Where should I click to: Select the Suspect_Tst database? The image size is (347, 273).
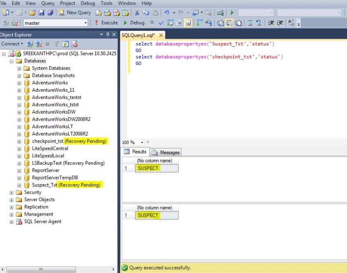44,185
